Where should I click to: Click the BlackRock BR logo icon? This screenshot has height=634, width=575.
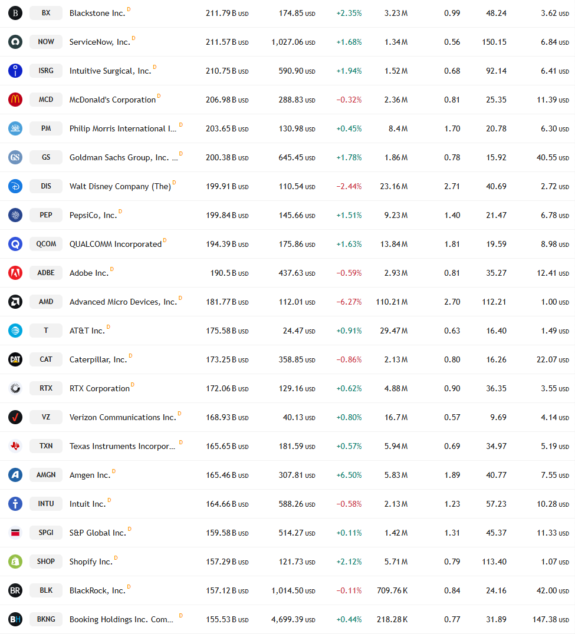coord(15,590)
